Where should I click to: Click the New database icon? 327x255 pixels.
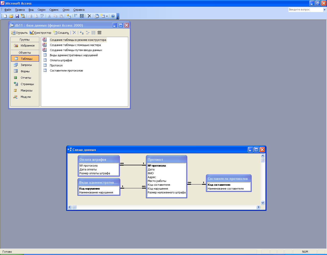point(5,16)
